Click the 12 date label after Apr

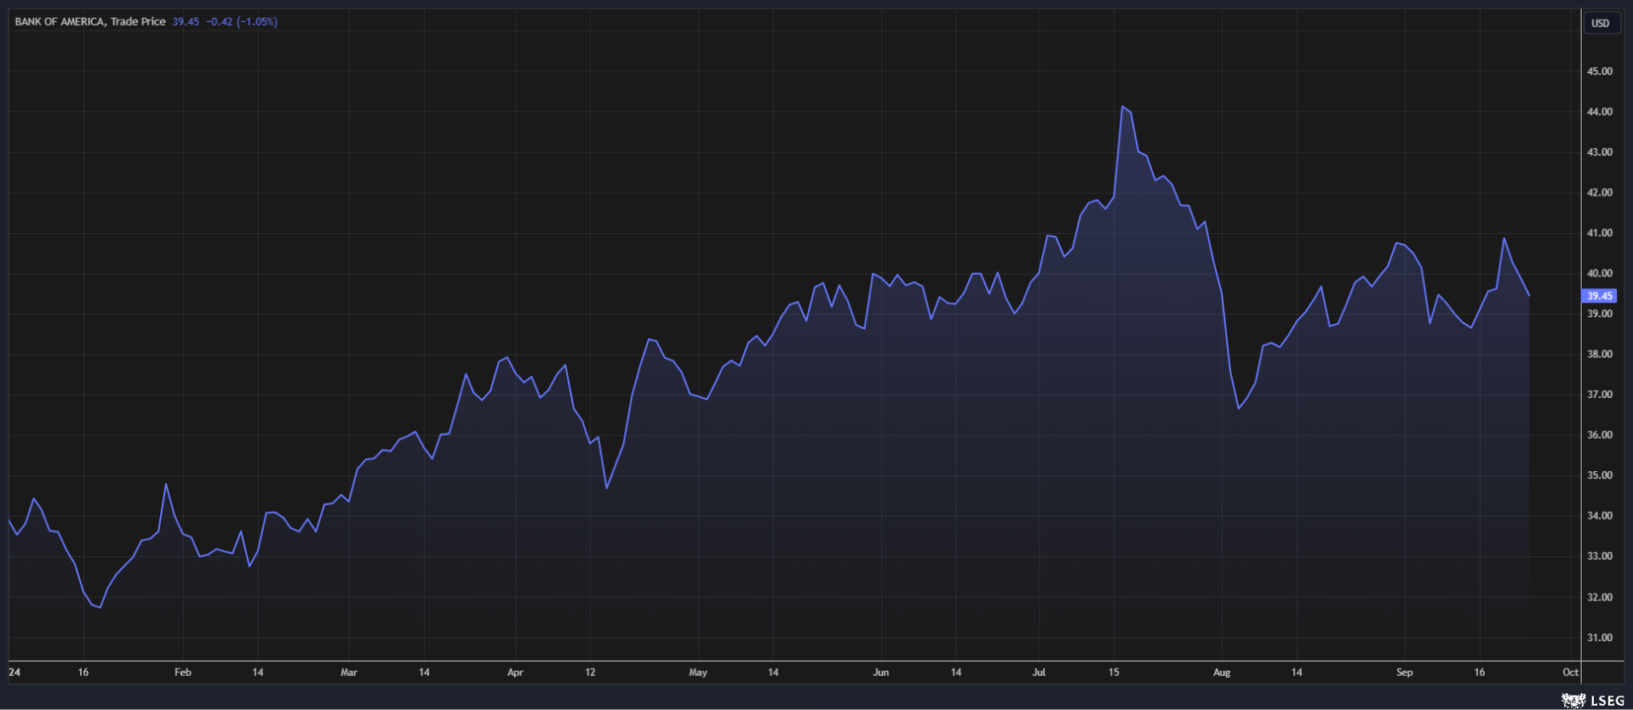[590, 672]
